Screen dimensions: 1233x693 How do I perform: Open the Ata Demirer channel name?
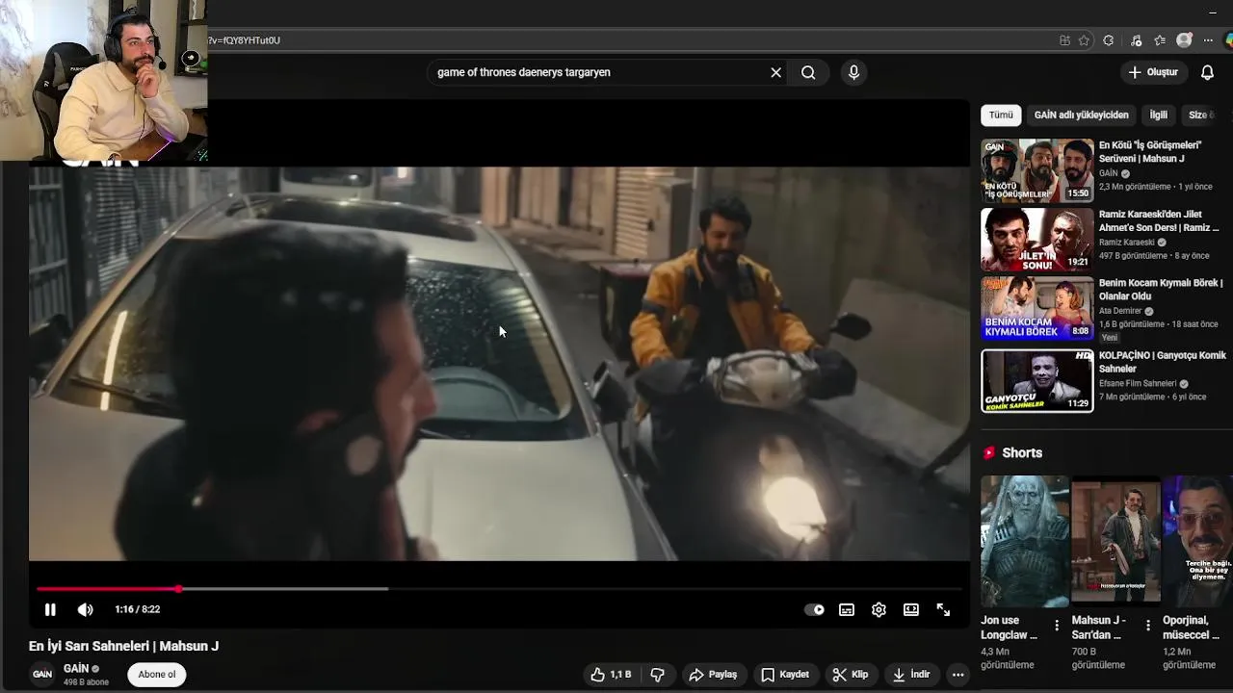coord(1120,311)
